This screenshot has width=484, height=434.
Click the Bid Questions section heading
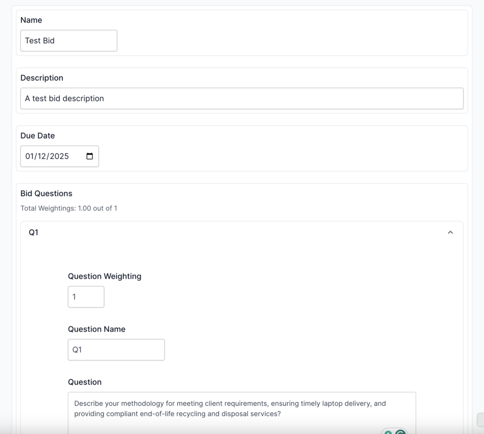tap(46, 193)
